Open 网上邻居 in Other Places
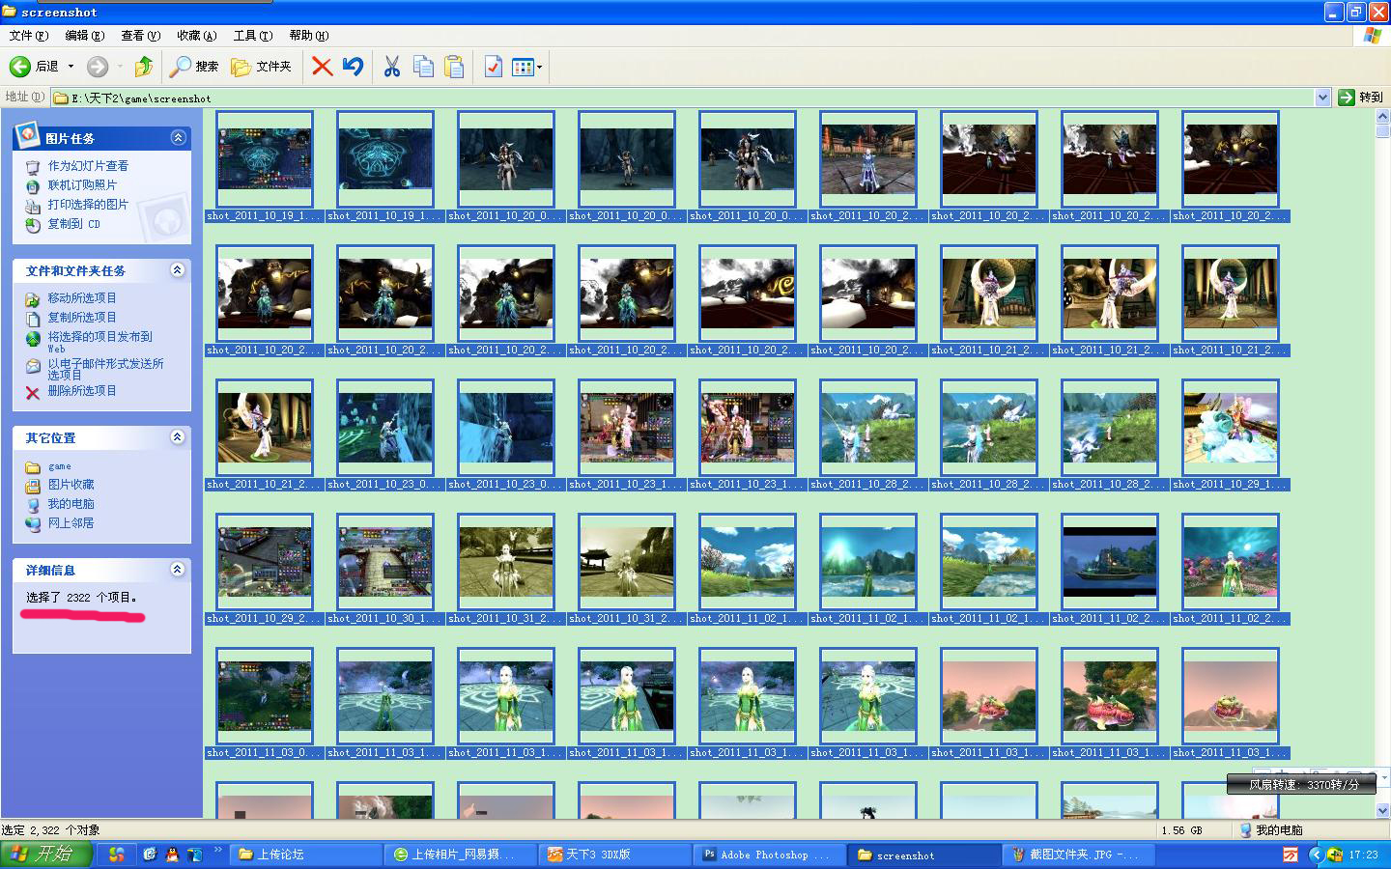1391x869 pixels. coord(71,523)
